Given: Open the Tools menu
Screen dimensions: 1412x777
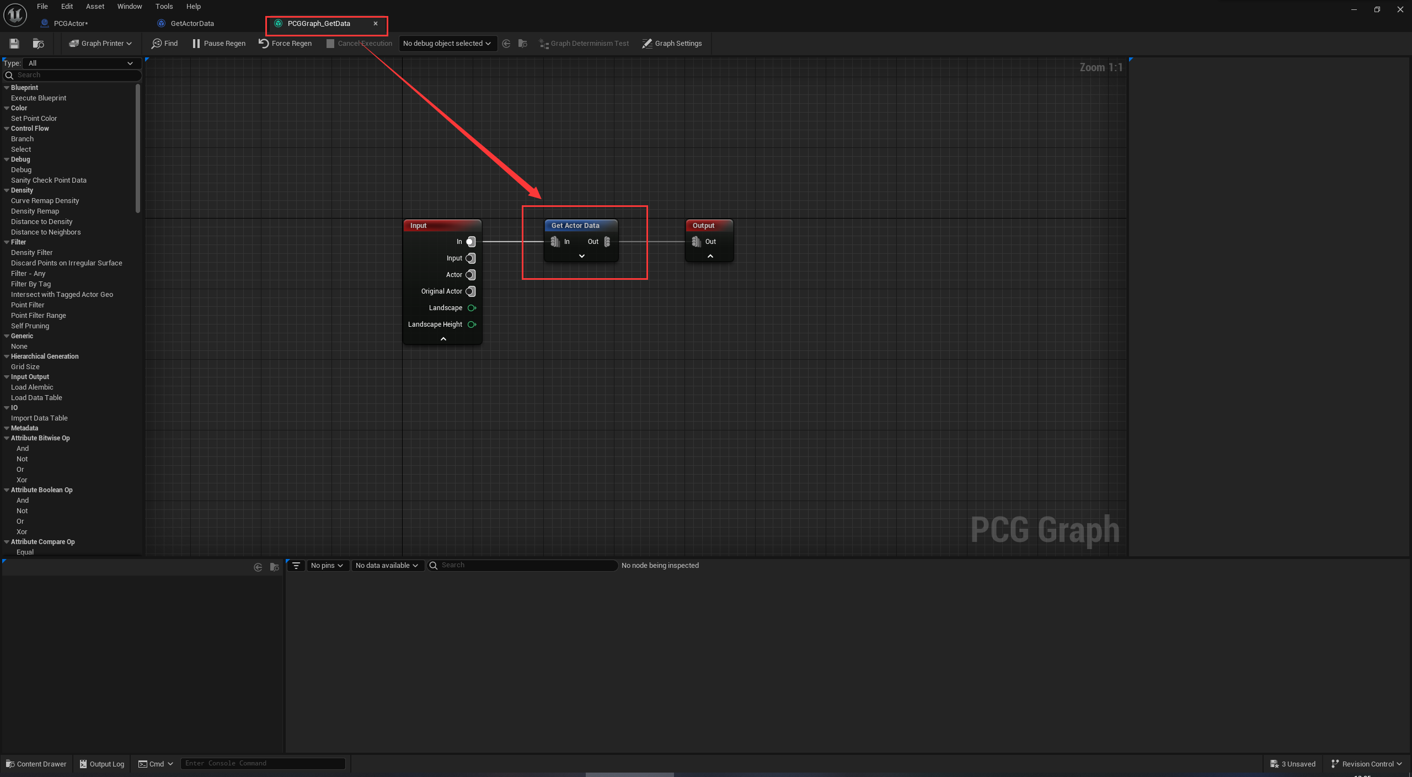Looking at the screenshot, I should 163,6.
